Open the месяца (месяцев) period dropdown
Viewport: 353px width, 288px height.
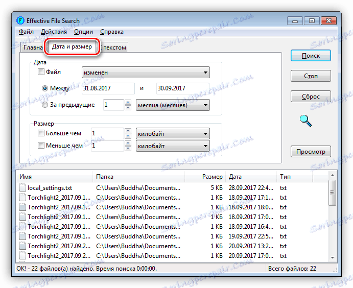(173, 105)
